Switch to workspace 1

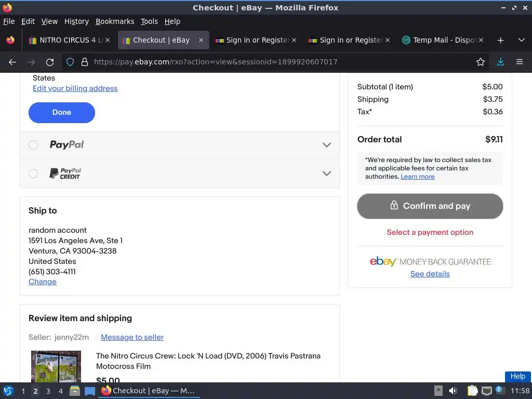click(x=23, y=391)
